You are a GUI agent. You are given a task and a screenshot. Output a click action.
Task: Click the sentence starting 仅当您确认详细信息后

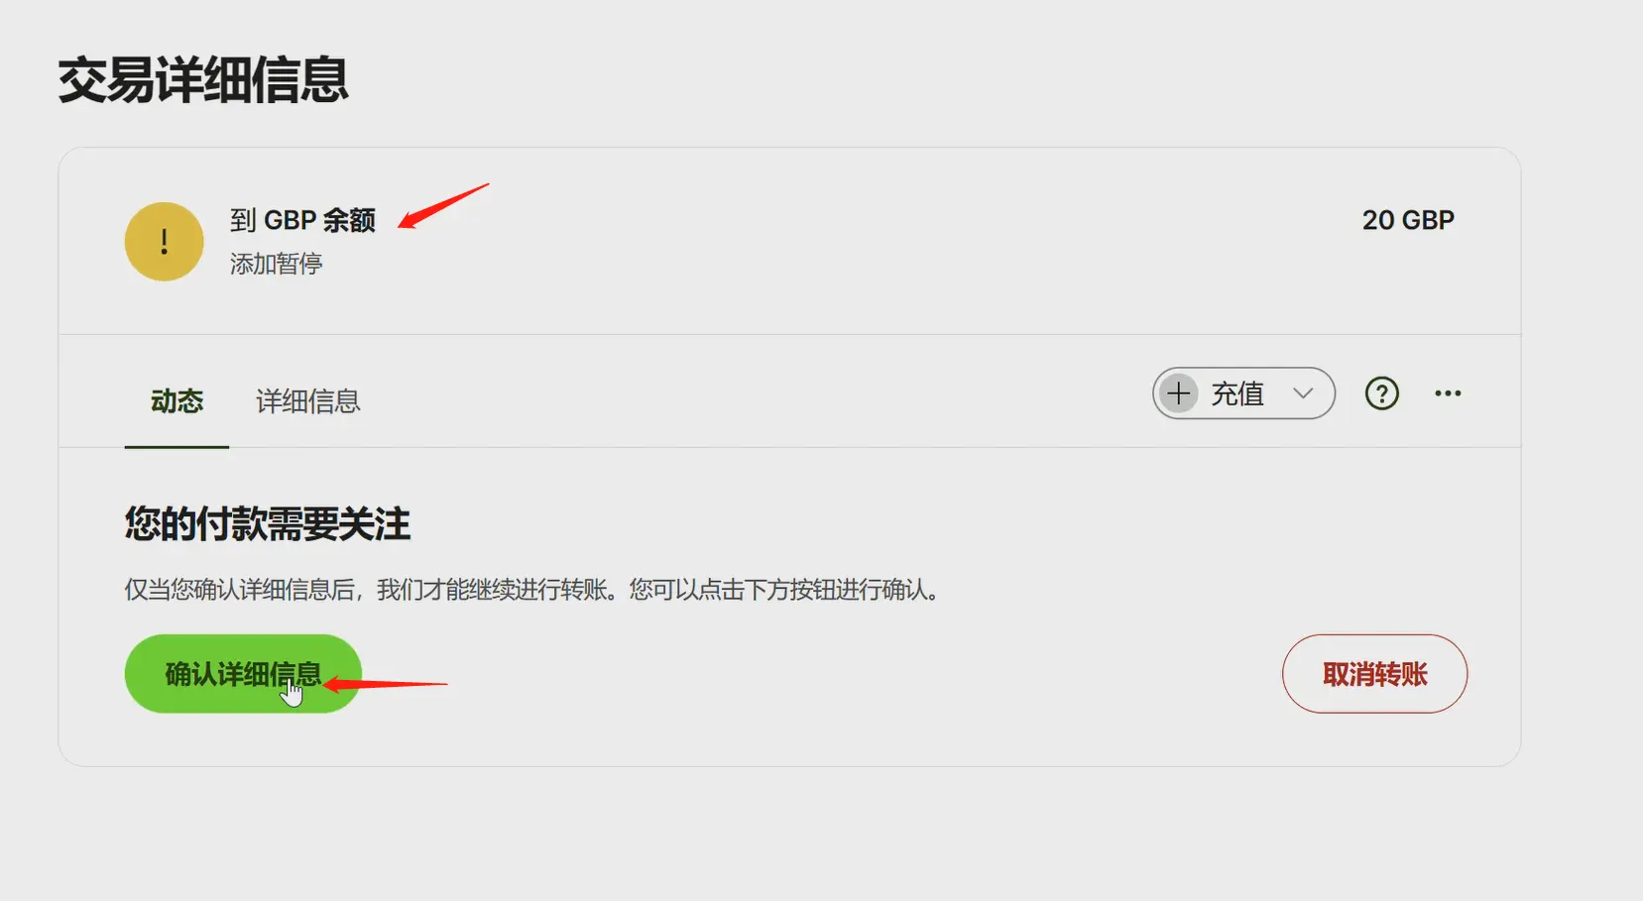[x=376, y=590]
